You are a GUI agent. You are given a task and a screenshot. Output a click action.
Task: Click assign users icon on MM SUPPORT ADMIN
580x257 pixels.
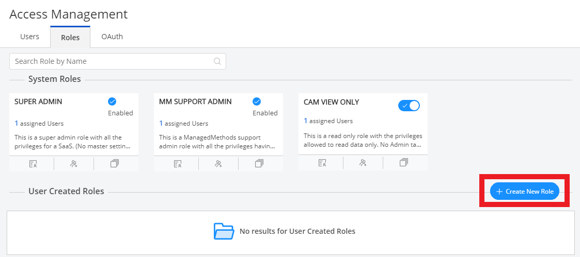point(218,164)
